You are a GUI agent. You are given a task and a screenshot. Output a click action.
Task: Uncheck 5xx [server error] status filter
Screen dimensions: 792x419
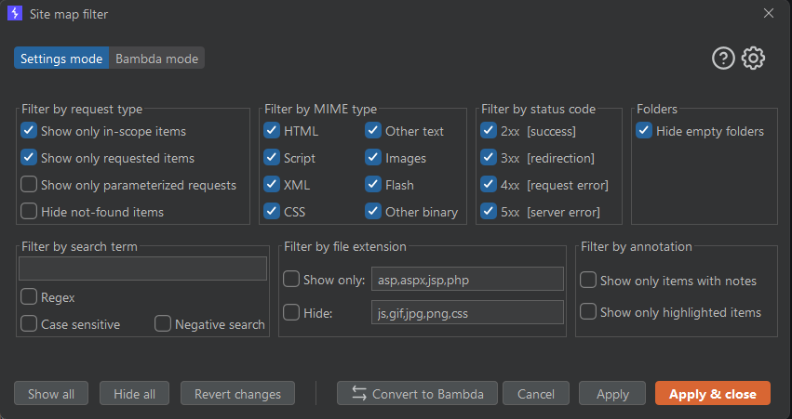point(489,211)
